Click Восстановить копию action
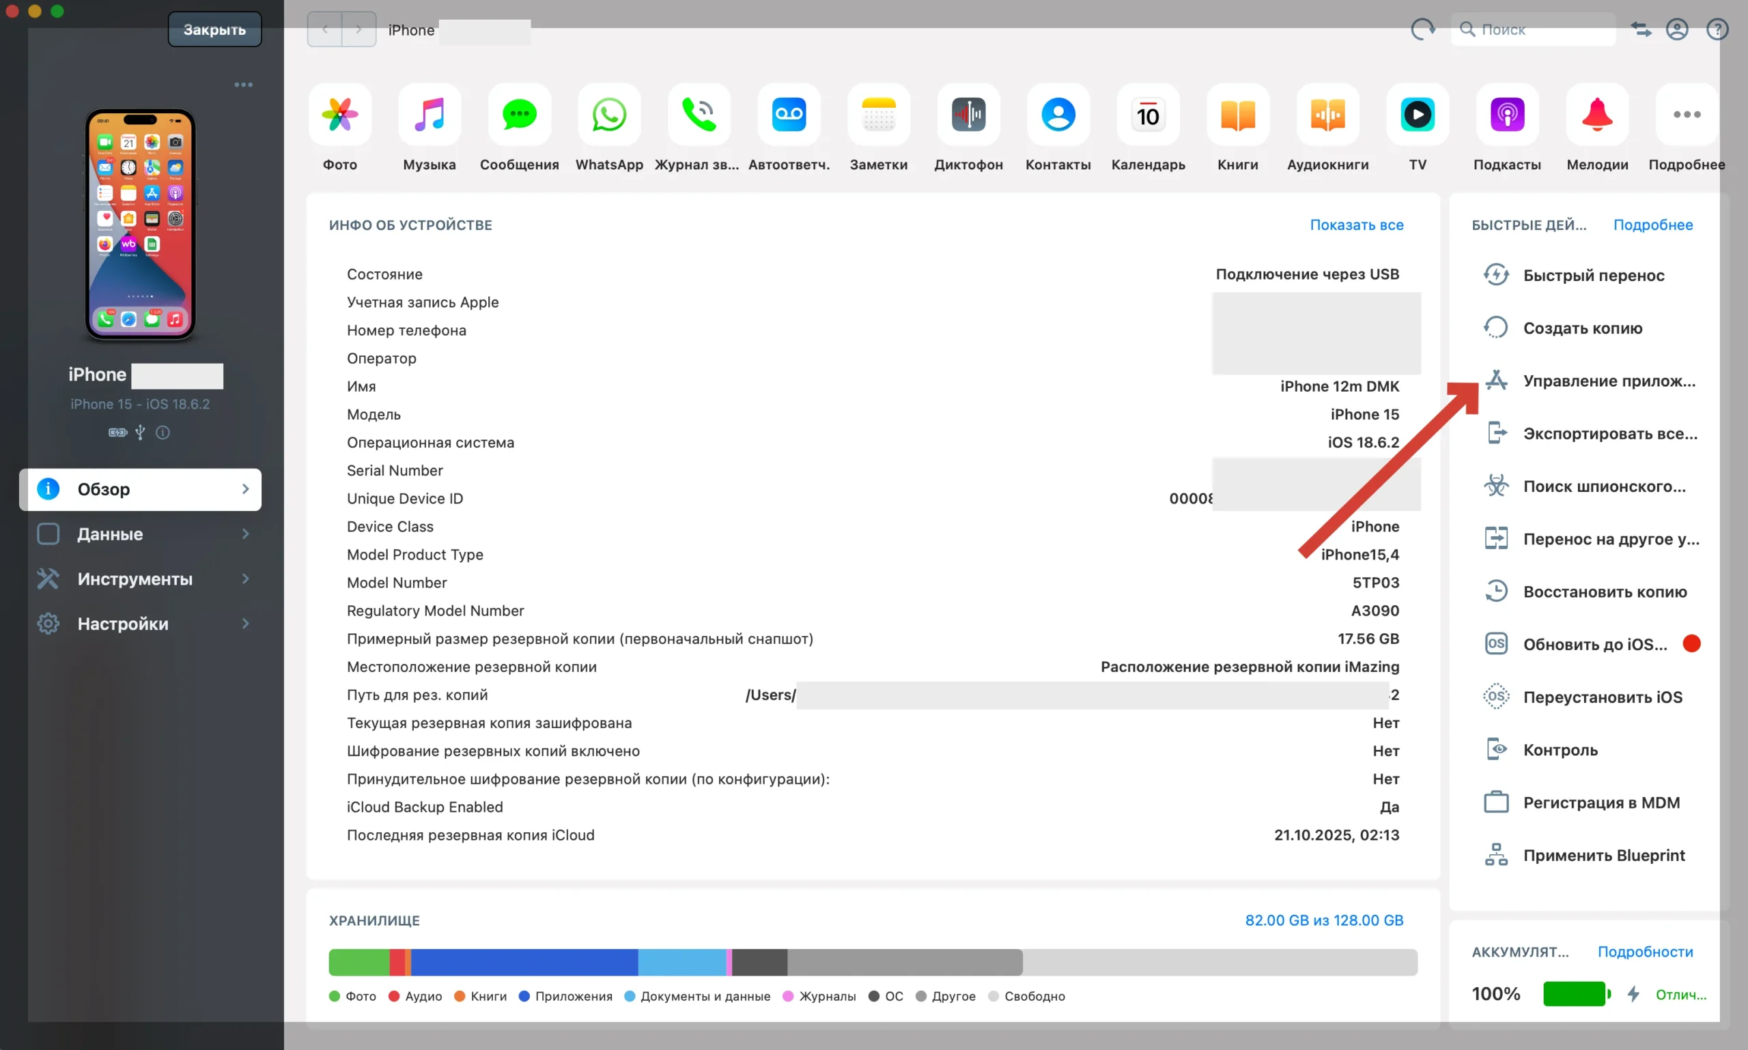This screenshot has width=1748, height=1050. click(1586, 592)
